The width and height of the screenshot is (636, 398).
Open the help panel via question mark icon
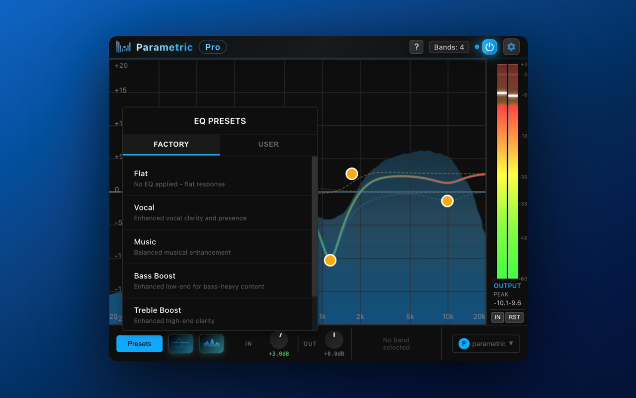point(416,47)
